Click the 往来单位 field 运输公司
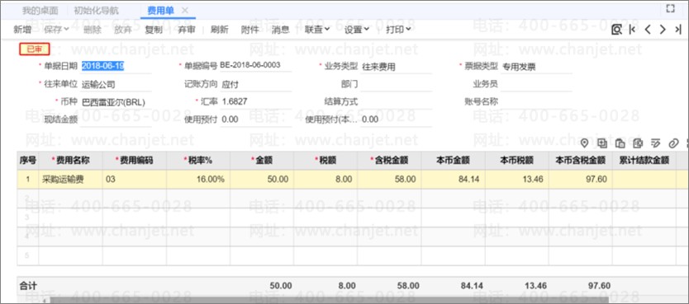 point(116,85)
